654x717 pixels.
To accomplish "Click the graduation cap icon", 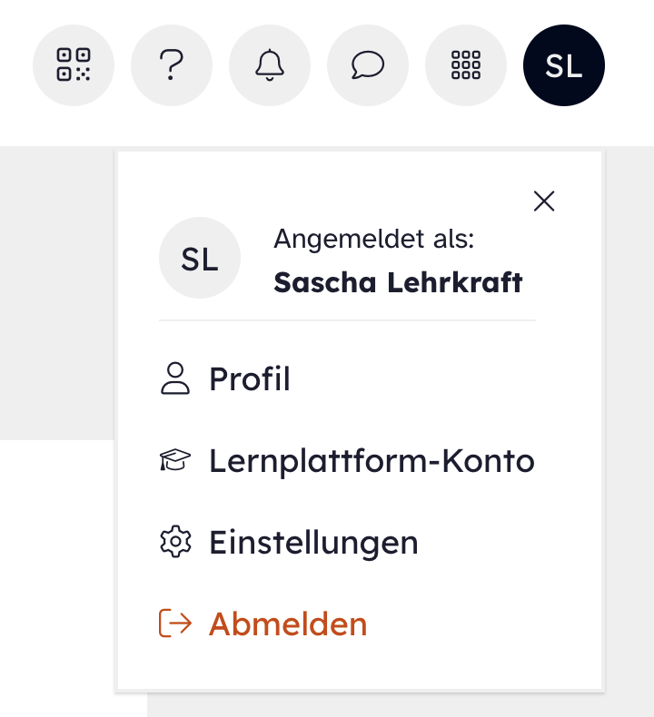I will pyautogui.click(x=175, y=461).
